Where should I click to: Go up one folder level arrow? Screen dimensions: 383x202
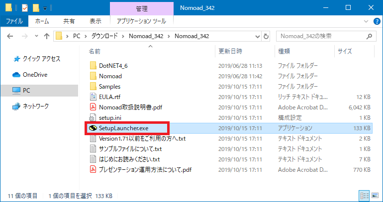[47, 37]
